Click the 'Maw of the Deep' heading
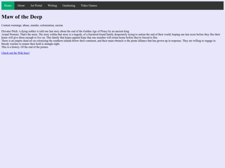This screenshot has width=225, height=168. click(x=22, y=17)
